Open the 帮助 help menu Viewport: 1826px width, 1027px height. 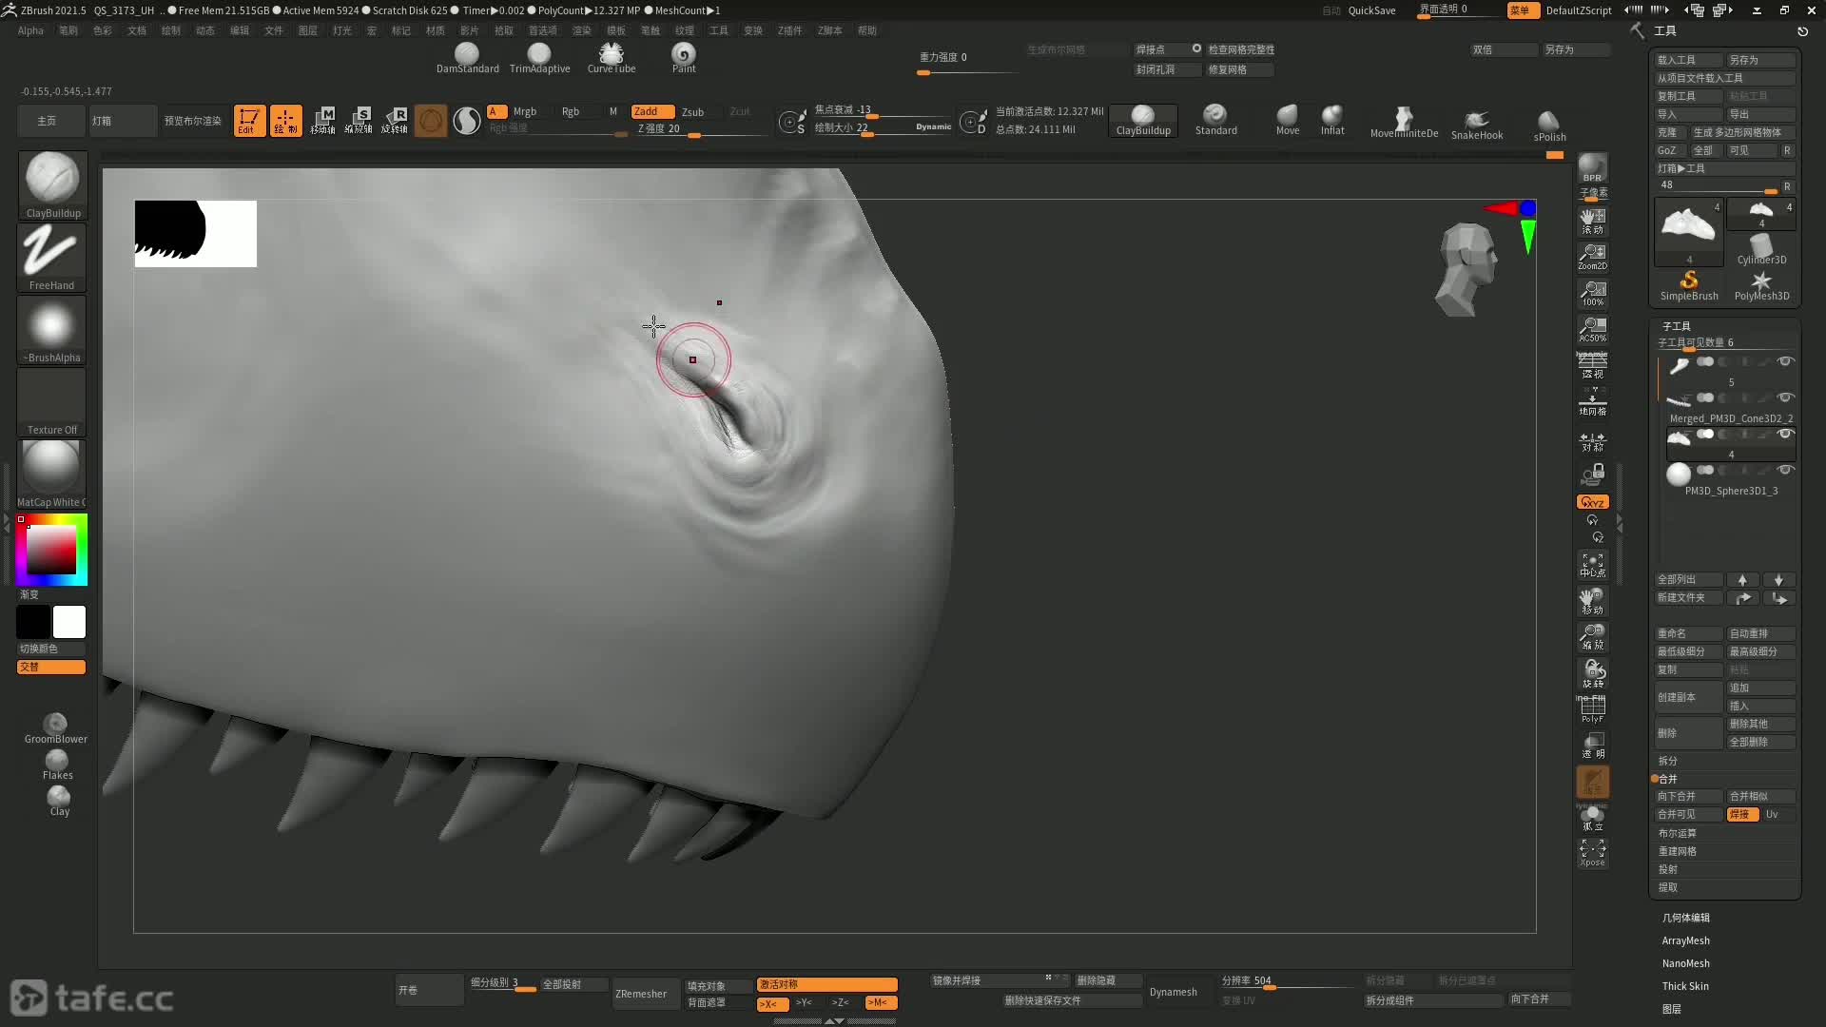click(x=867, y=30)
